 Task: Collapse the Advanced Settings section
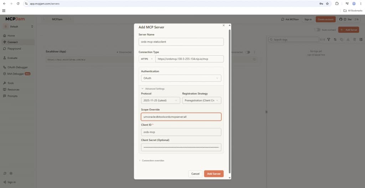coord(153,89)
